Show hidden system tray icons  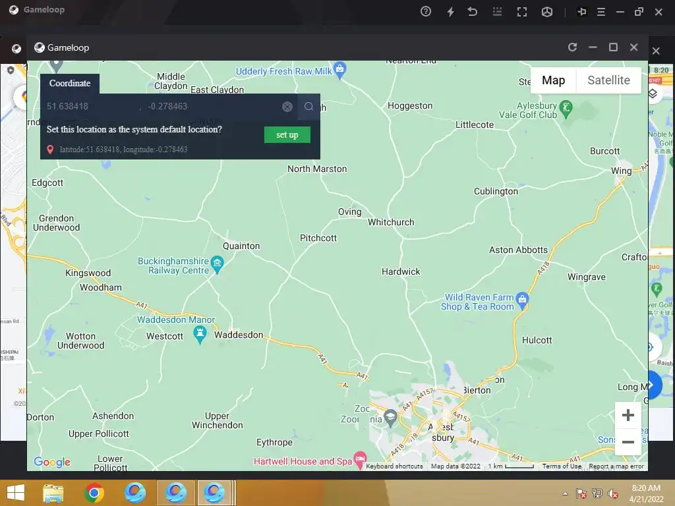[x=565, y=493]
